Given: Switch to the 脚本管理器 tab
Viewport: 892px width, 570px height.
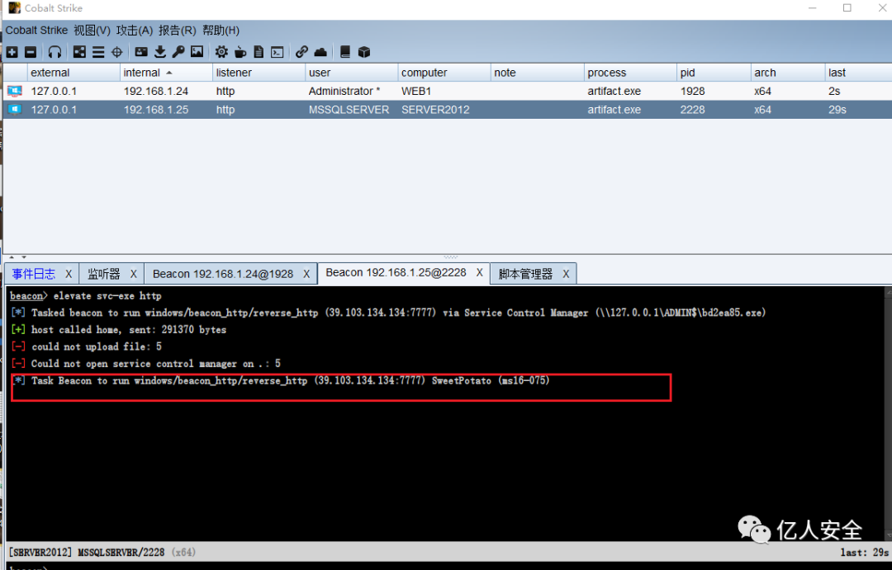Looking at the screenshot, I should tap(525, 274).
